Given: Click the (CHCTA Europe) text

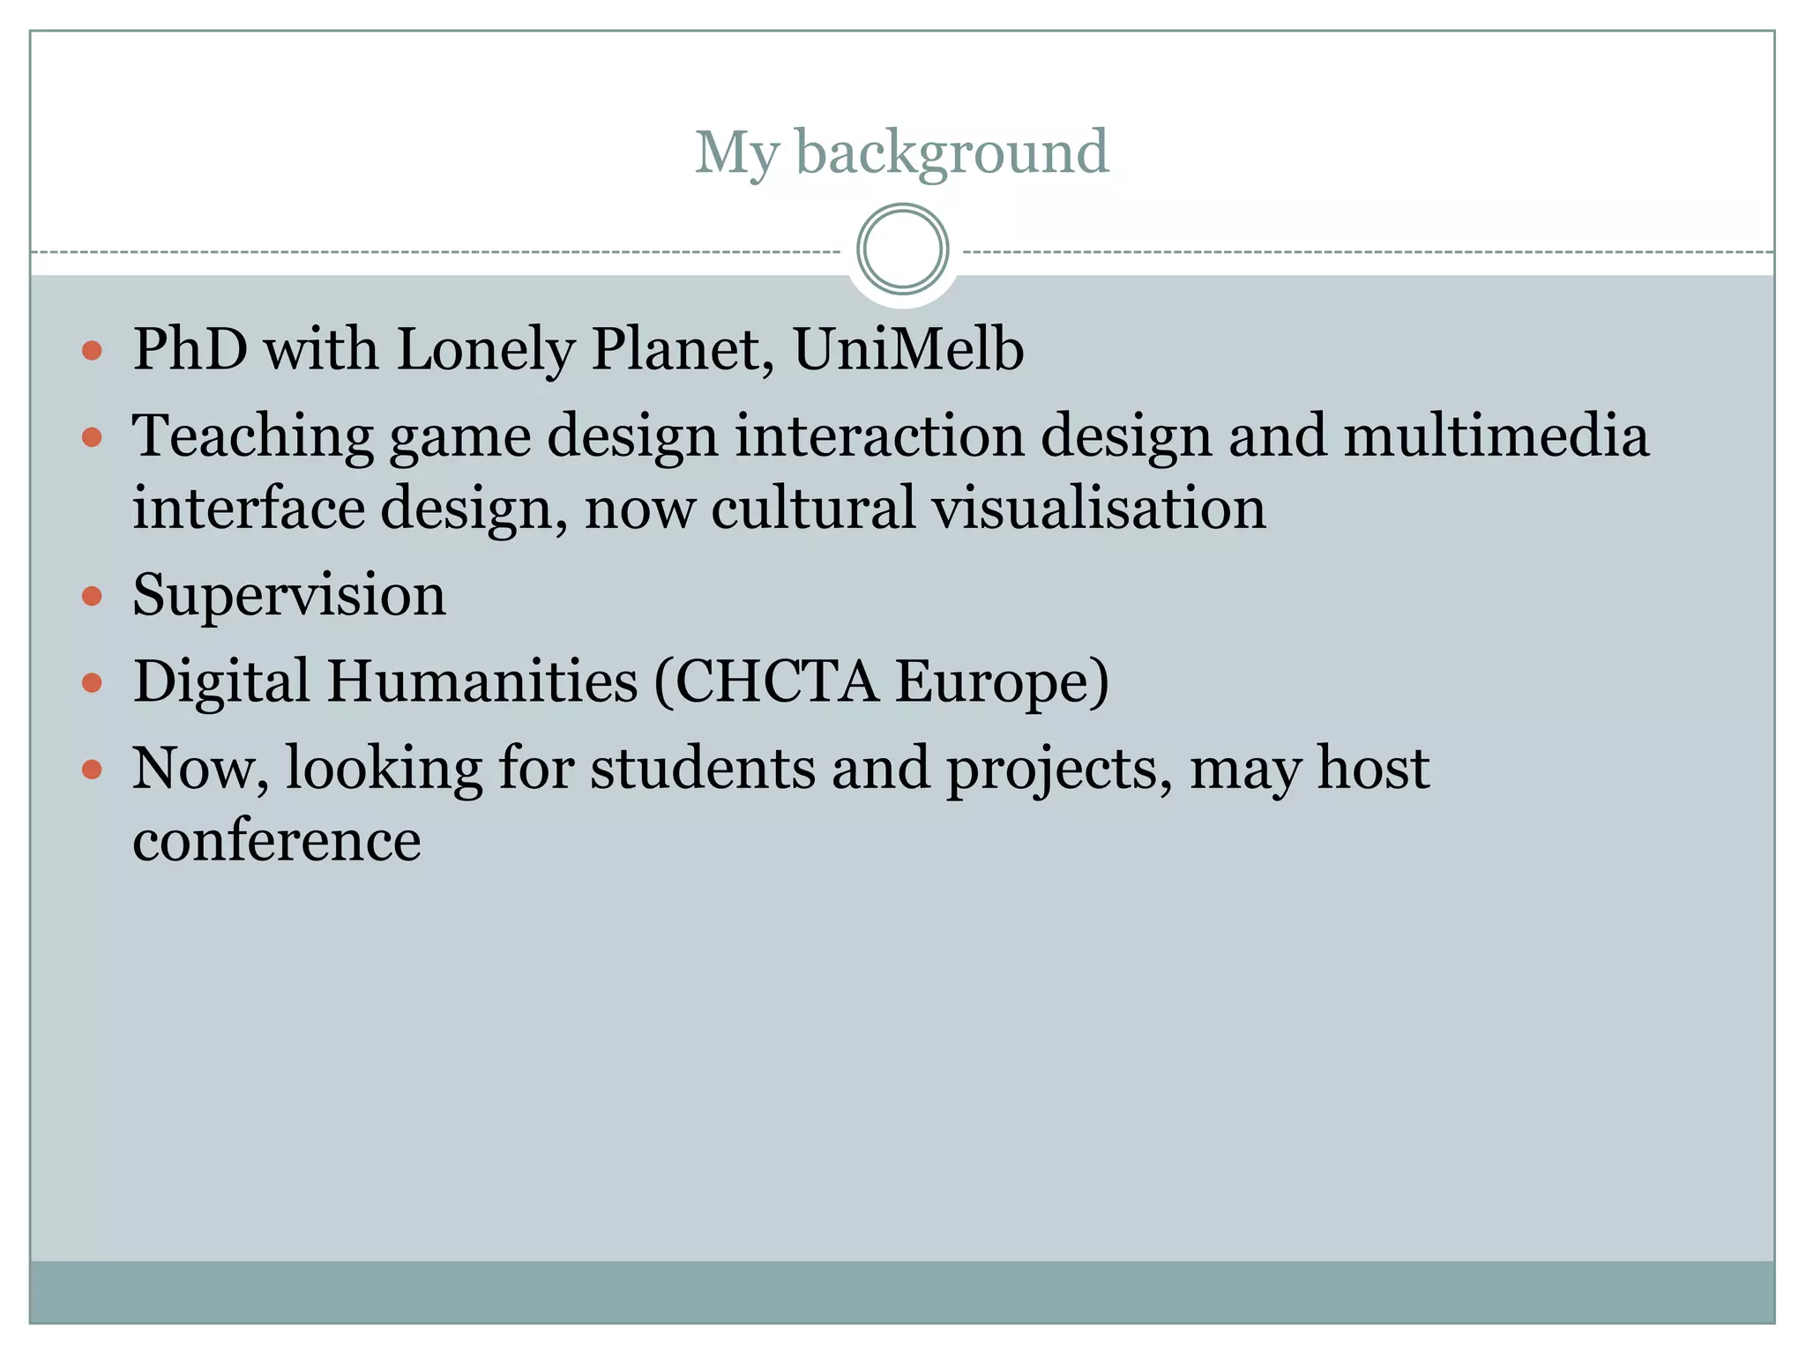Looking at the screenshot, I should 881,681.
